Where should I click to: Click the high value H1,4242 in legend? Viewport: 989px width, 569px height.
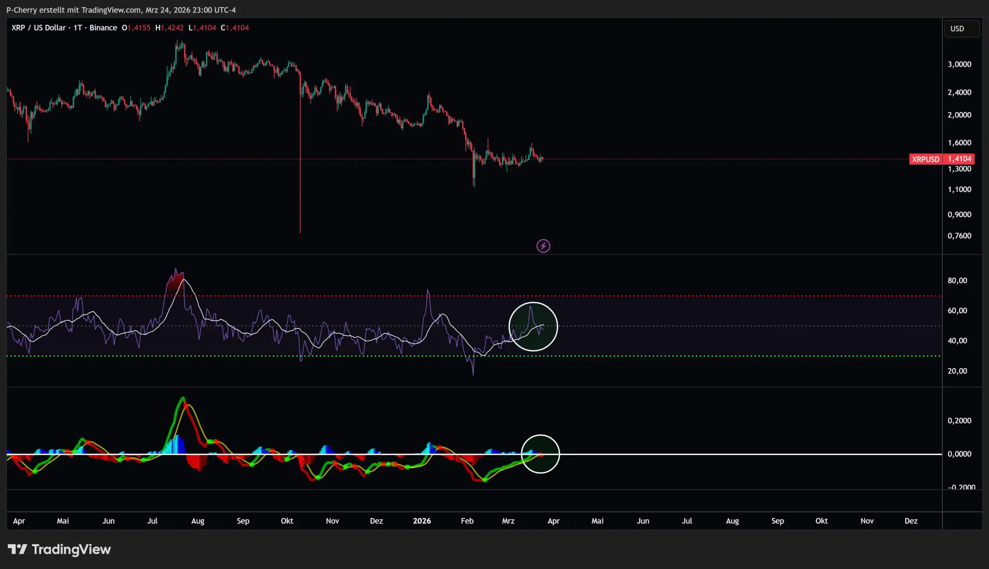169,28
